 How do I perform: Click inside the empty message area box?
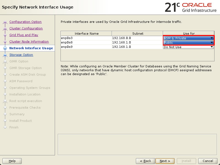pyautogui.click(x=137, y=145)
